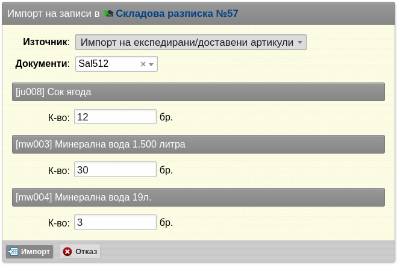Screen dimensions: 397x265
Task: Focus quantity field for Минерална вода 1.500 литра
Action: coord(115,169)
